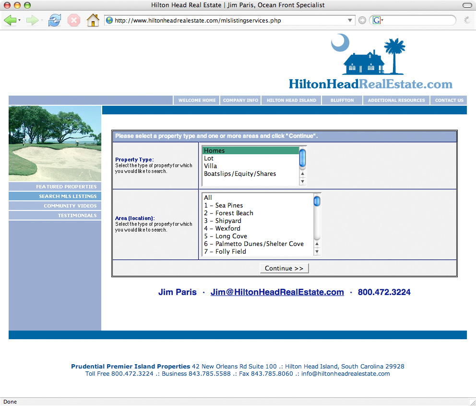This screenshot has height=406, width=476.
Task: Select 1 - Sea Pines area
Action: click(x=258, y=206)
